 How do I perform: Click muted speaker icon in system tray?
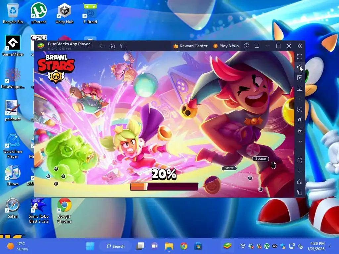point(300,246)
